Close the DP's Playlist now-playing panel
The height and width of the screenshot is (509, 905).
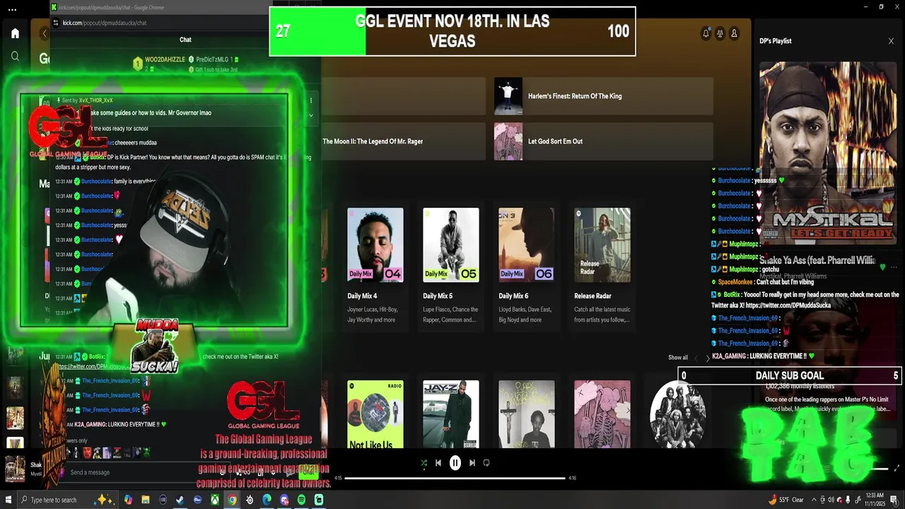coord(891,41)
